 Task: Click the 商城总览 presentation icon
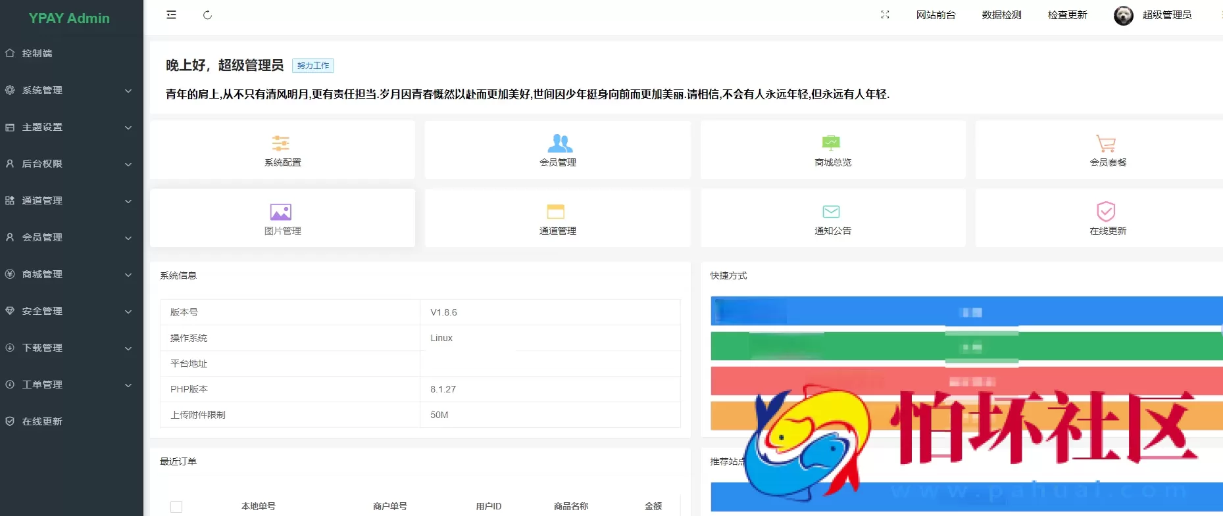[x=831, y=143]
